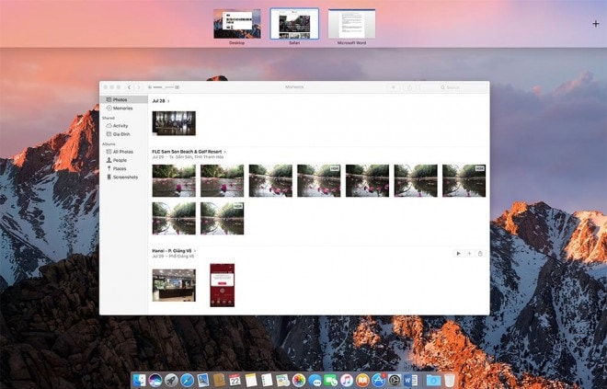This screenshot has width=607, height=389.
Task: Switch to the Microsoft Word space thumbnail
Action: [x=351, y=24]
